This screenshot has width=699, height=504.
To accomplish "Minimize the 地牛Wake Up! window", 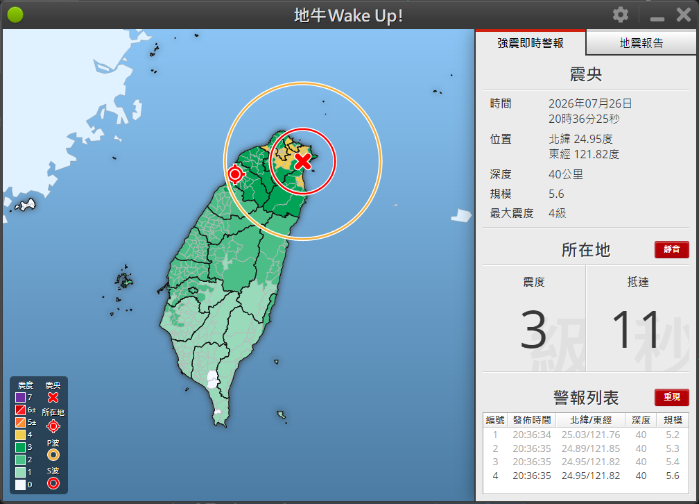I will pyautogui.click(x=657, y=19).
